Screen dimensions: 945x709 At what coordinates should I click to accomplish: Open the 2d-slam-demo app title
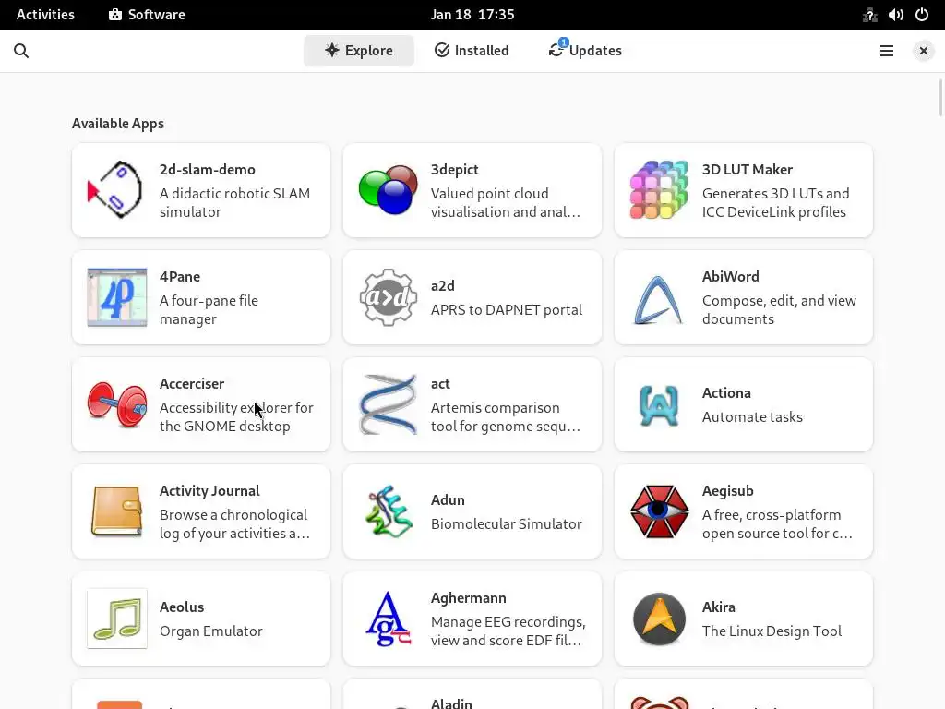click(x=208, y=170)
